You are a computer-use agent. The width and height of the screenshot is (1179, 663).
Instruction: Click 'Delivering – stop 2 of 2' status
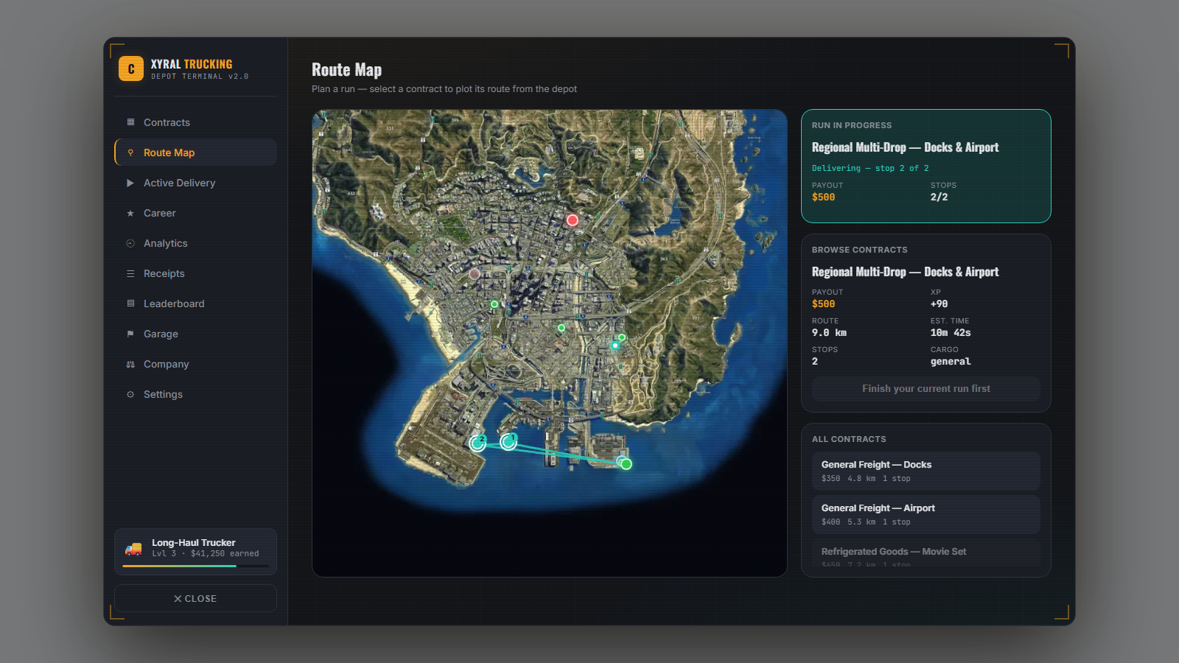click(870, 168)
